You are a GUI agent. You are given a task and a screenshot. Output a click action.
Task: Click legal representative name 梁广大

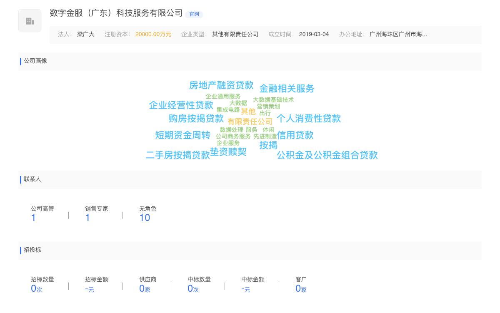pos(86,34)
